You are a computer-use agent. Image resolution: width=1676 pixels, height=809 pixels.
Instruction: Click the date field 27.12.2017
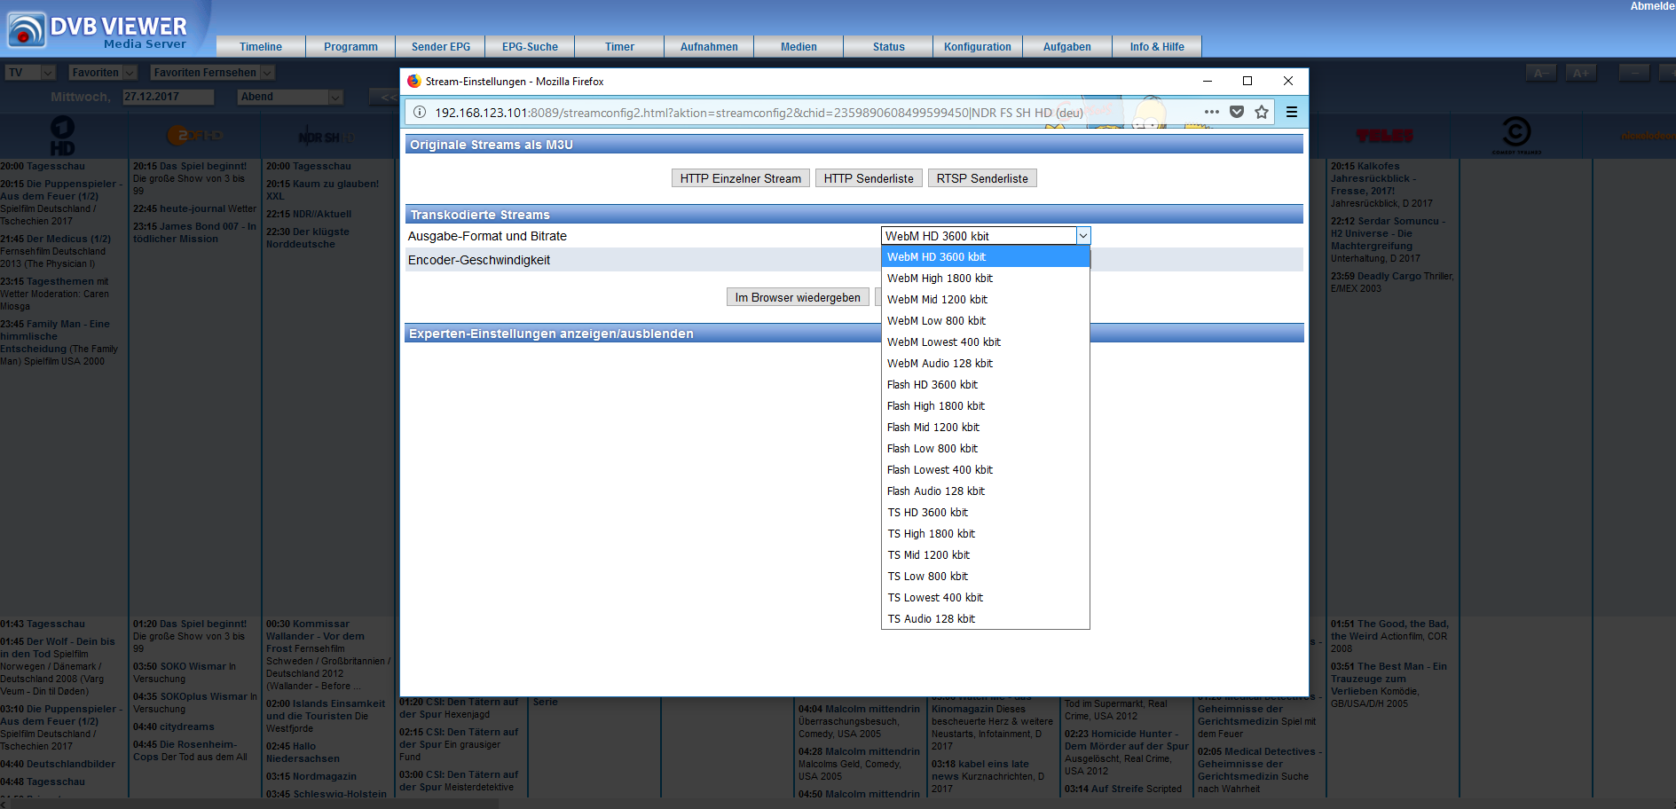(x=169, y=97)
